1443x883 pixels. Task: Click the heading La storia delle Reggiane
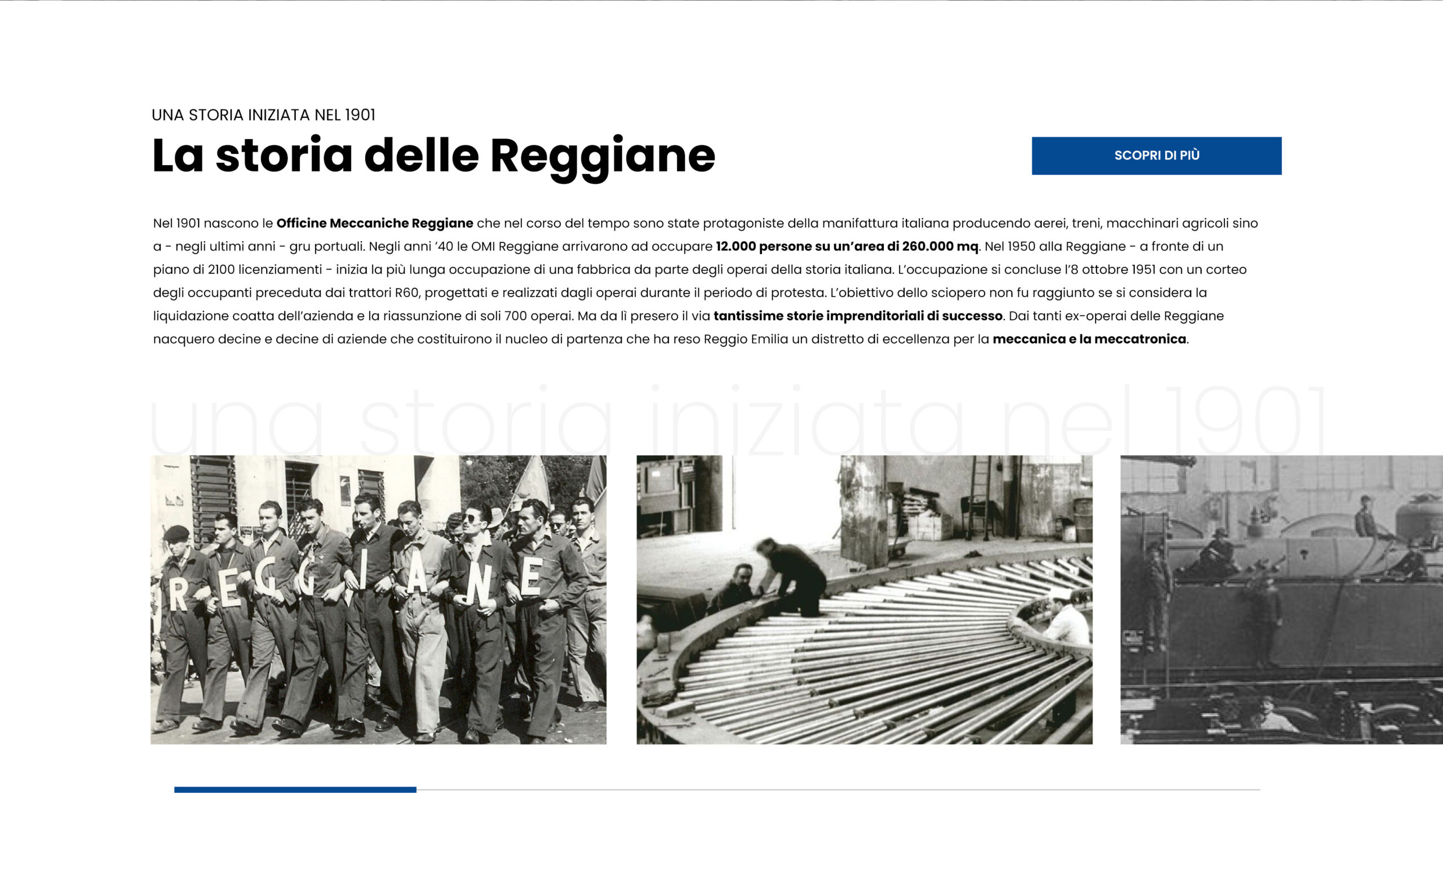click(x=433, y=156)
